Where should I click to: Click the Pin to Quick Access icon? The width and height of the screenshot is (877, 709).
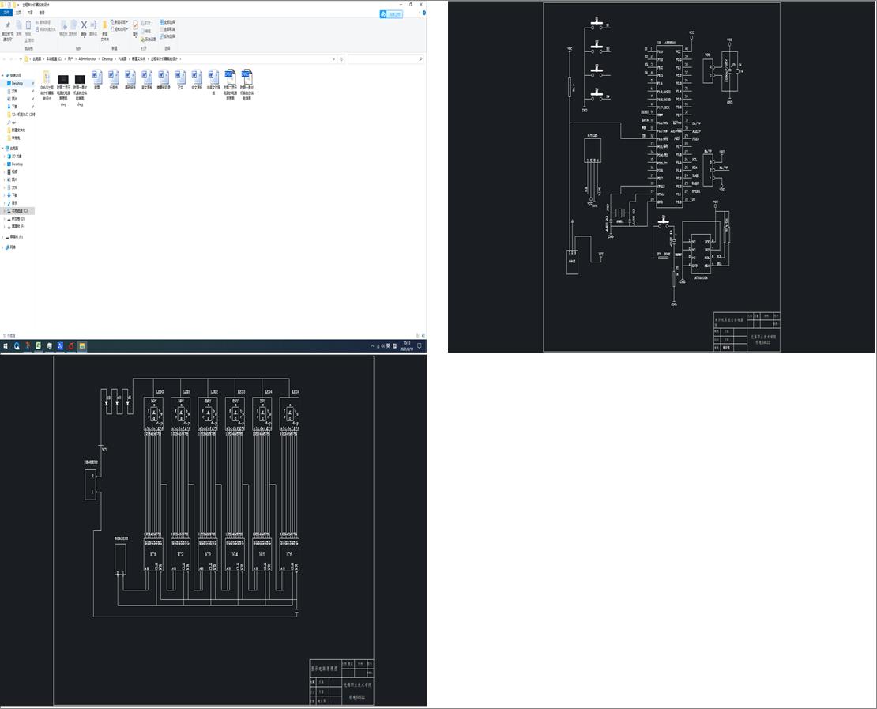(7, 27)
